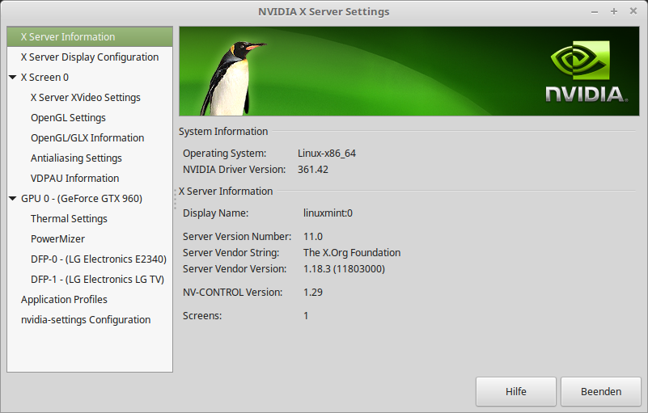Click server vendor version 1.18.3 (11803000)
Screen dimensions: 648x413
point(344,269)
